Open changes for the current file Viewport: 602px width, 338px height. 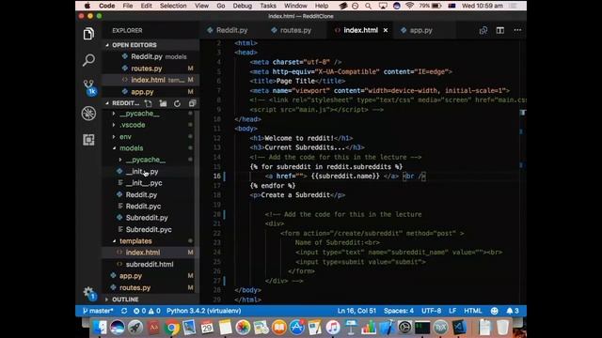pos(483,30)
